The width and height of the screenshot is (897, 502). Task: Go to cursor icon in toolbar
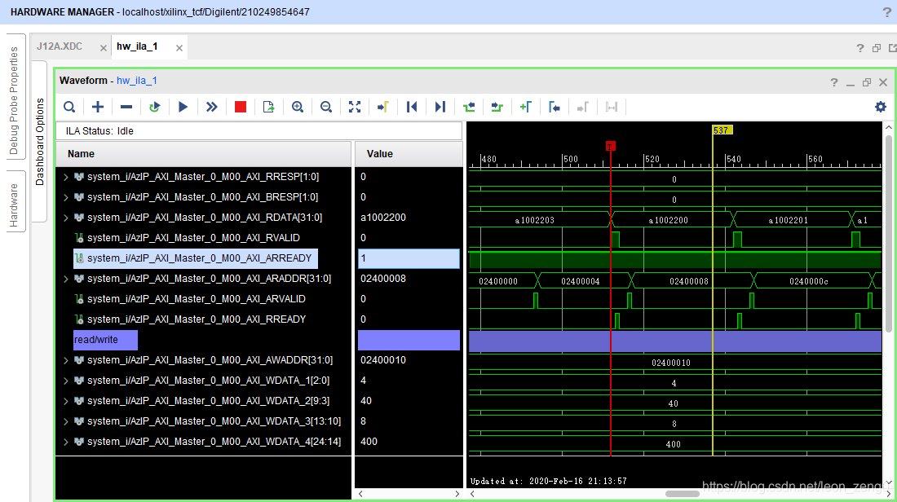383,107
